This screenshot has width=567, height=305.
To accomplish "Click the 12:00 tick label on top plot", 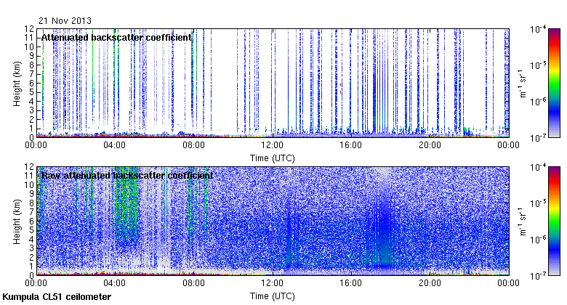I will coord(273,145).
